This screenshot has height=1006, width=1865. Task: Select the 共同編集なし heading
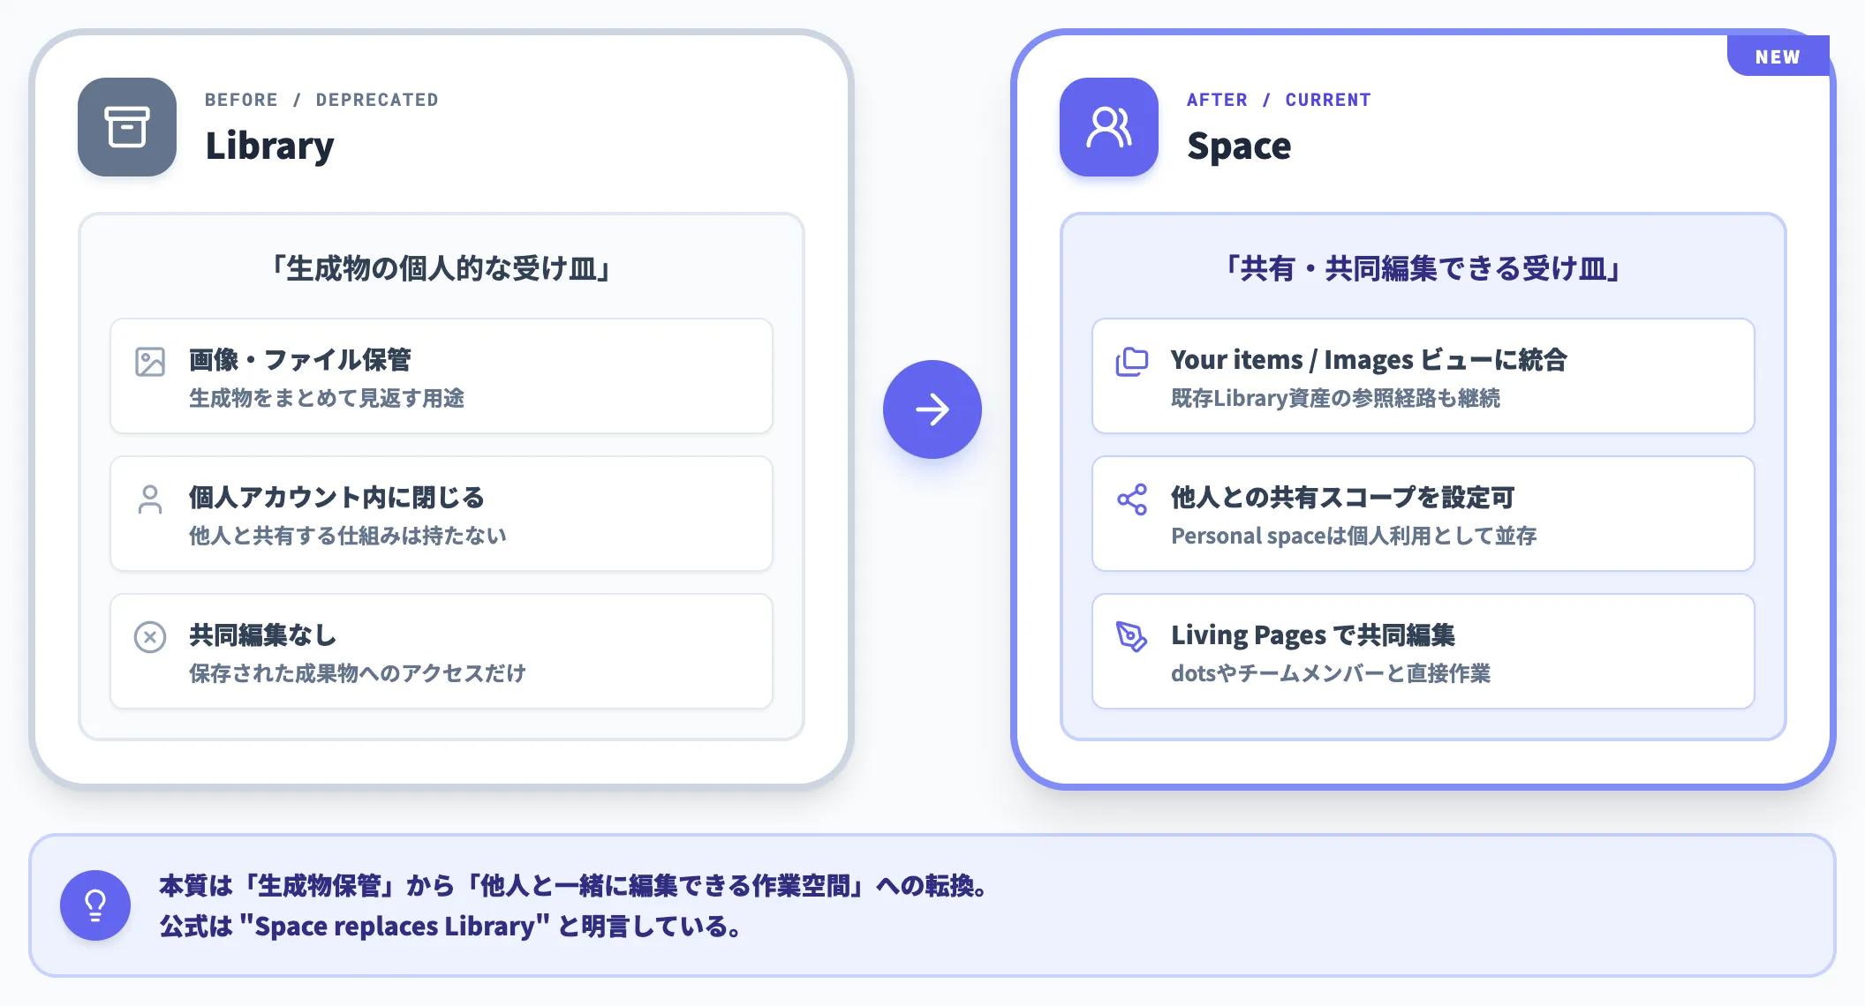pyautogui.click(x=263, y=635)
